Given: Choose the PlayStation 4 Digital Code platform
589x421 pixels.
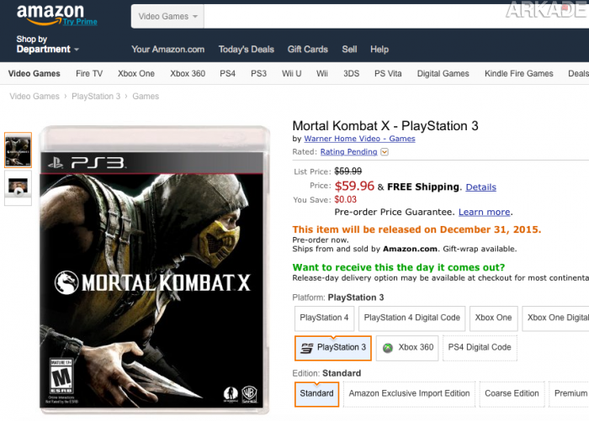Looking at the screenshot, I should (412, 318).
